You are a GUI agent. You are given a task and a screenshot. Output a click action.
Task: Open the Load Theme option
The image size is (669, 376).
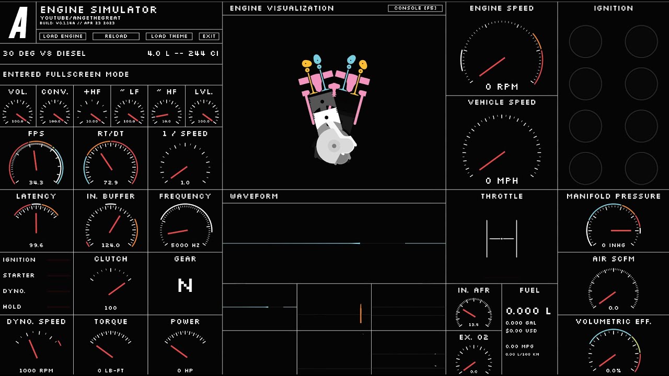169,36
